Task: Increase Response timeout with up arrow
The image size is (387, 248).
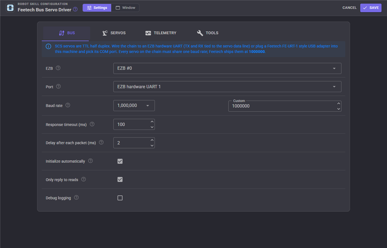Action: click(152, 122)
